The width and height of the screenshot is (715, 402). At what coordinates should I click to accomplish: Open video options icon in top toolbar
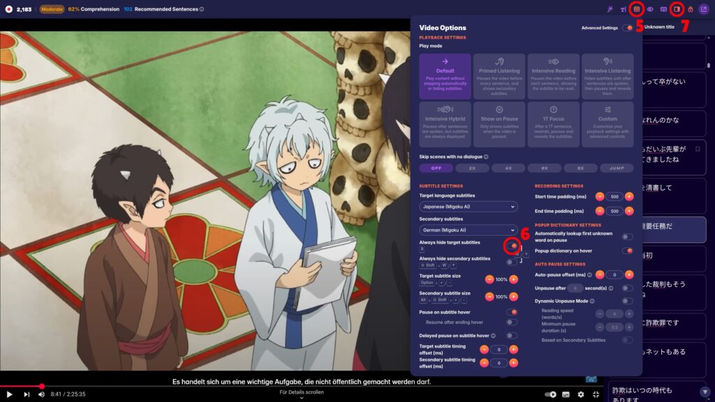[x=637, y=9]
